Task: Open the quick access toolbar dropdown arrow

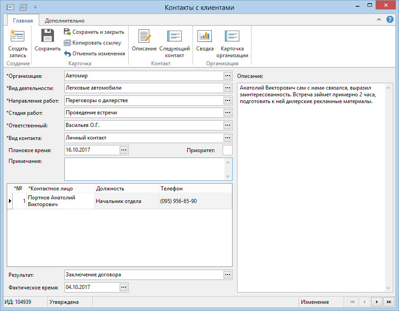Action: (35, 7)
